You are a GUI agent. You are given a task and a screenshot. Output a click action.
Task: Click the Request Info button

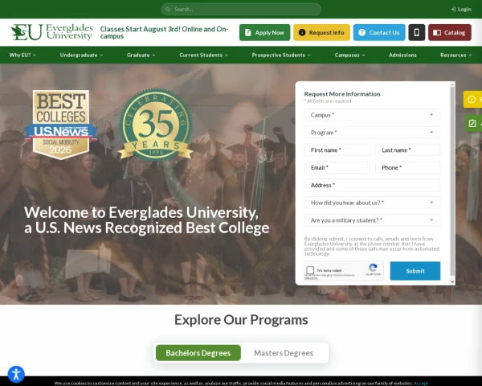[321, 32]
